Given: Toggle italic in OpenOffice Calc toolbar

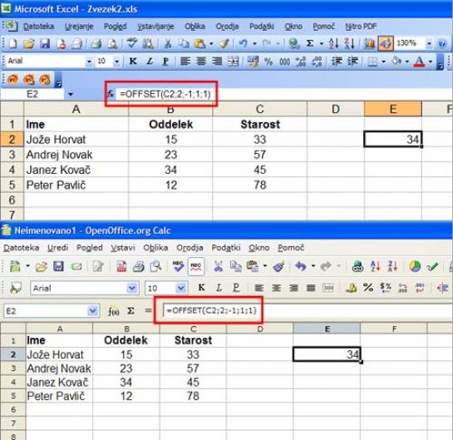Looking at the screenshot, I should click(219, 288).
